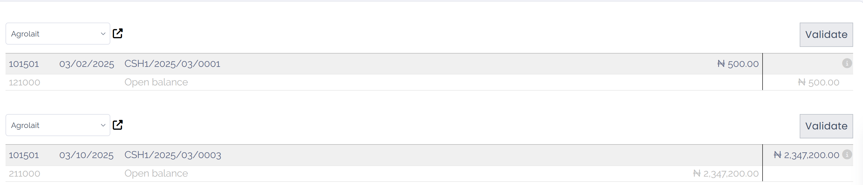Click account code 101501 in first block

coord(24,64)
